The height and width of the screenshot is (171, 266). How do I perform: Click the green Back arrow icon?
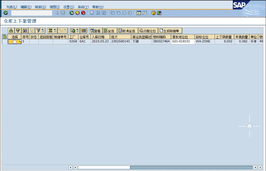click(72, 13)
